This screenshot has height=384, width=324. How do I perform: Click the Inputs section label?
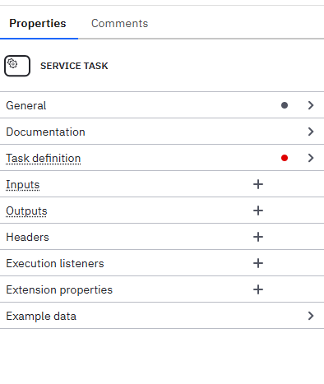[x=23, y=185]
